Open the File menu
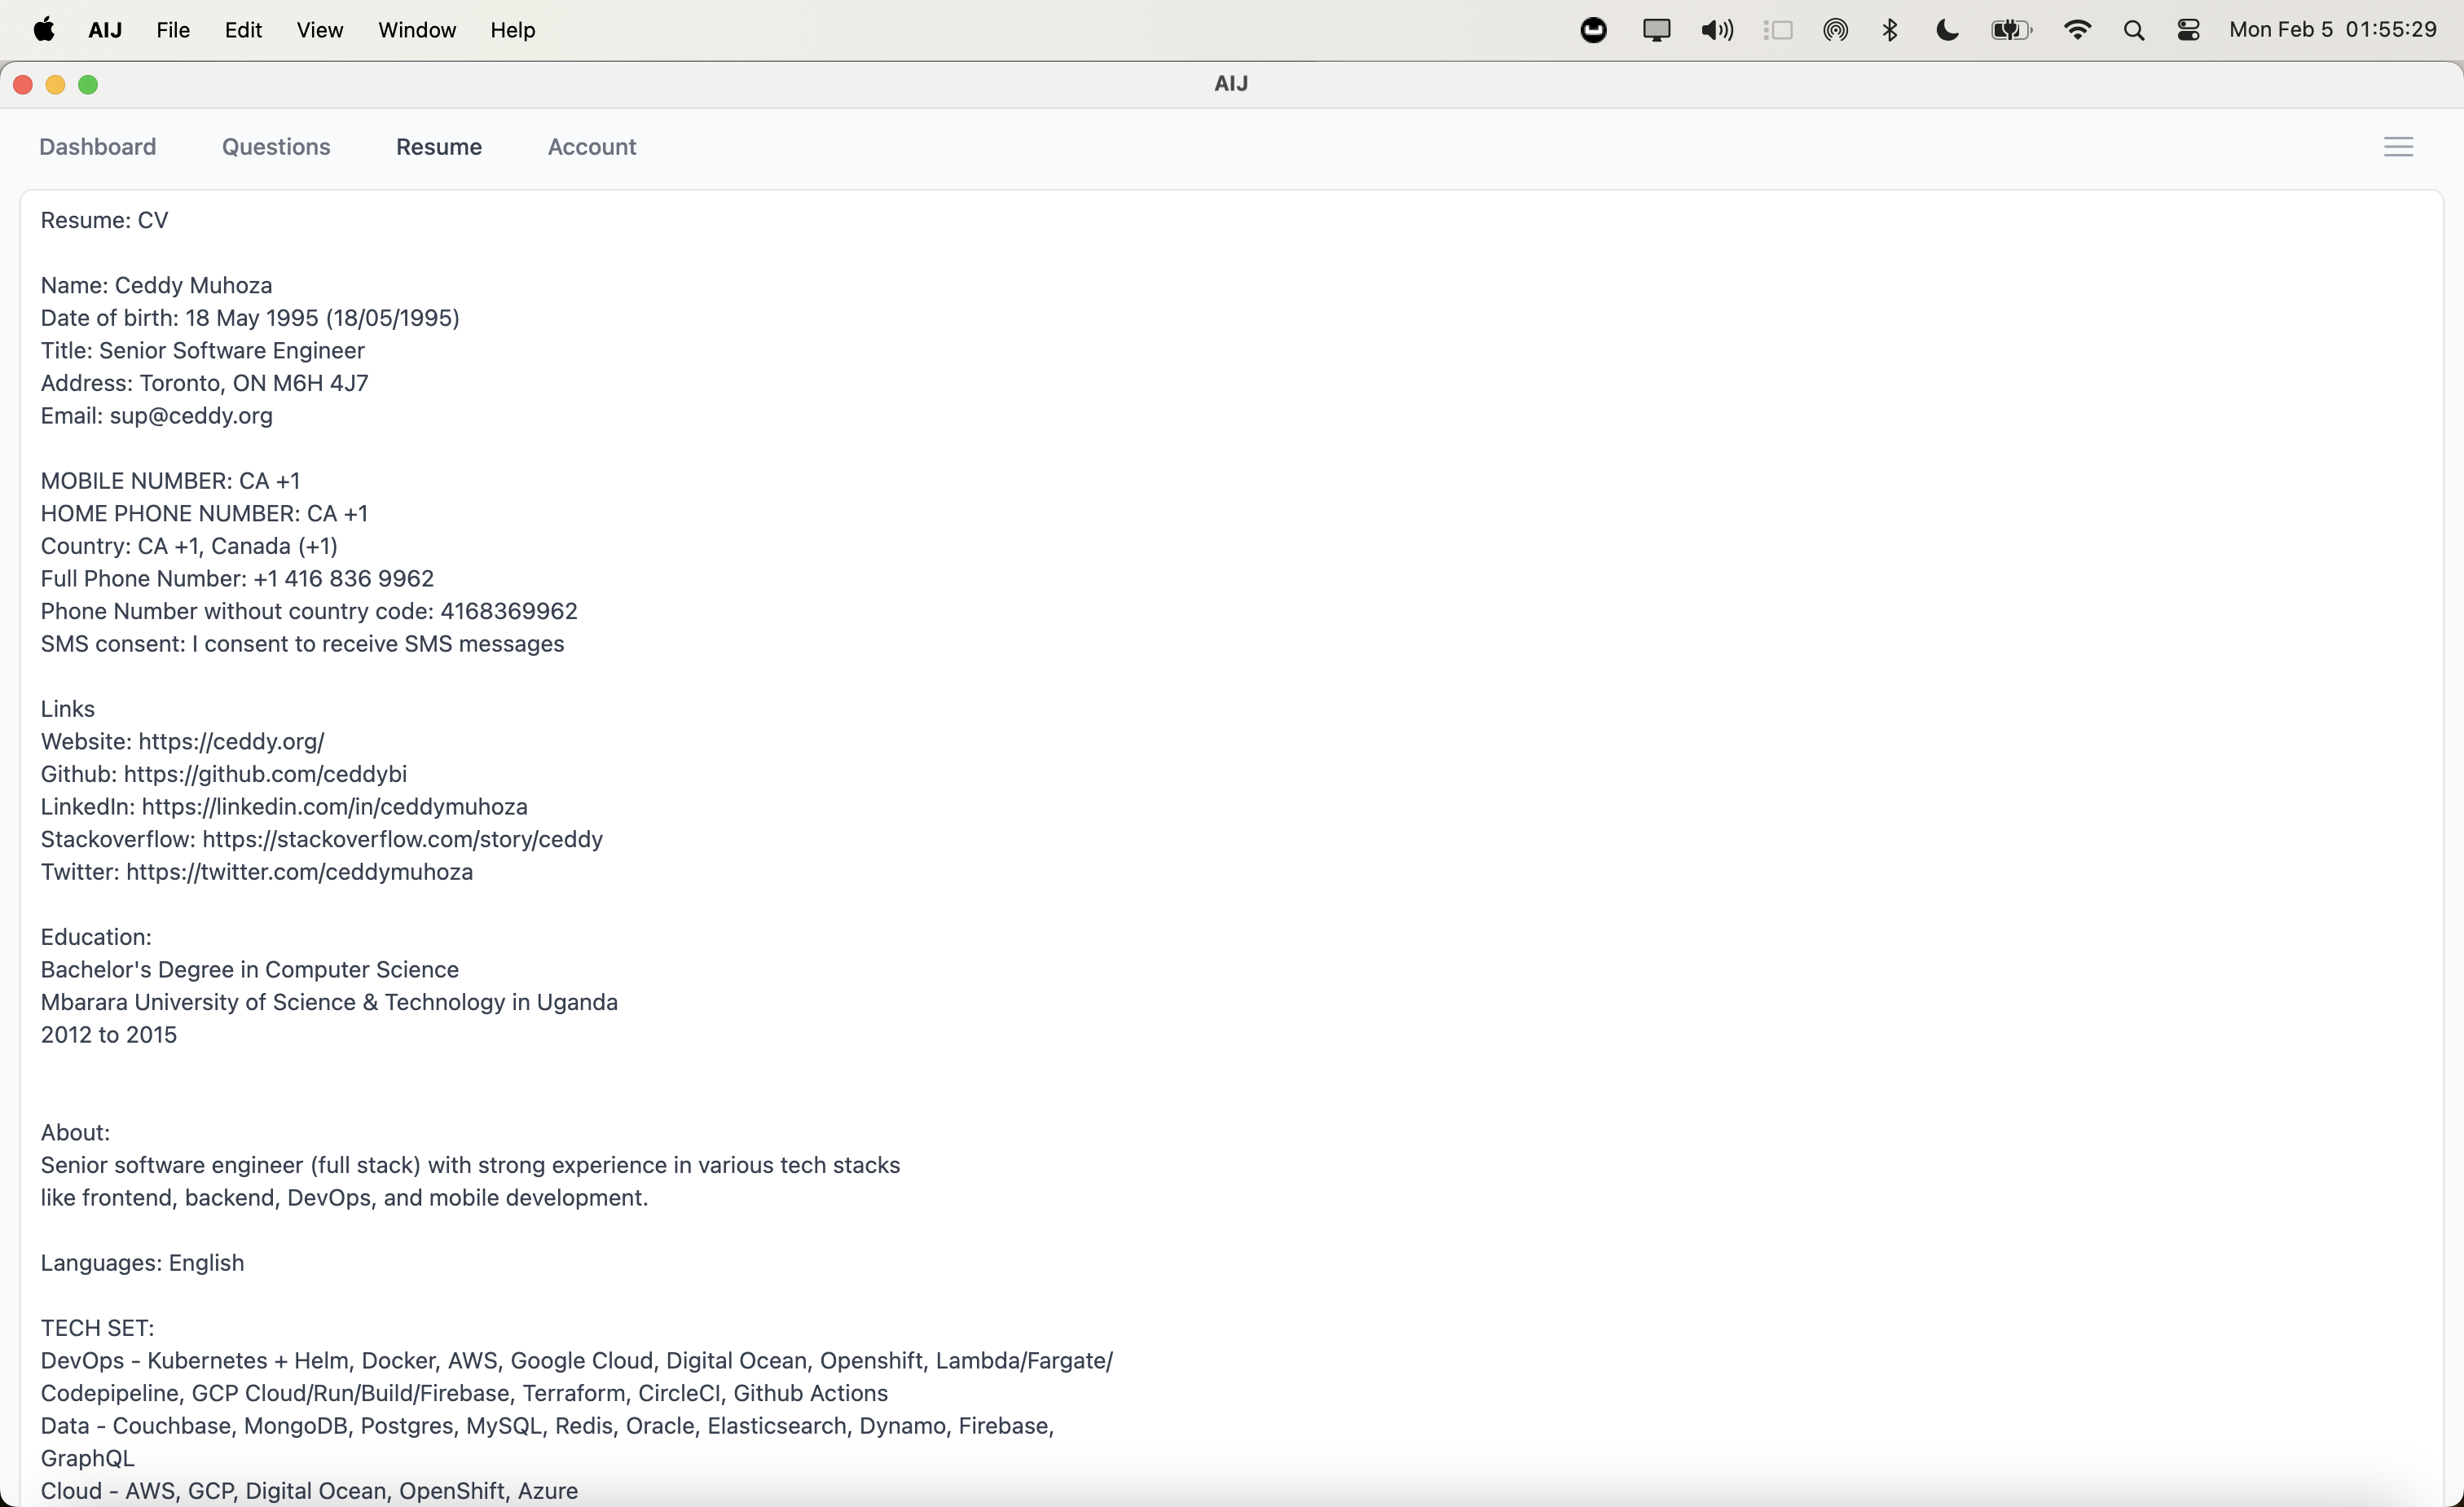This screenshot has width=2464, height=1507. tap(173, 30)
